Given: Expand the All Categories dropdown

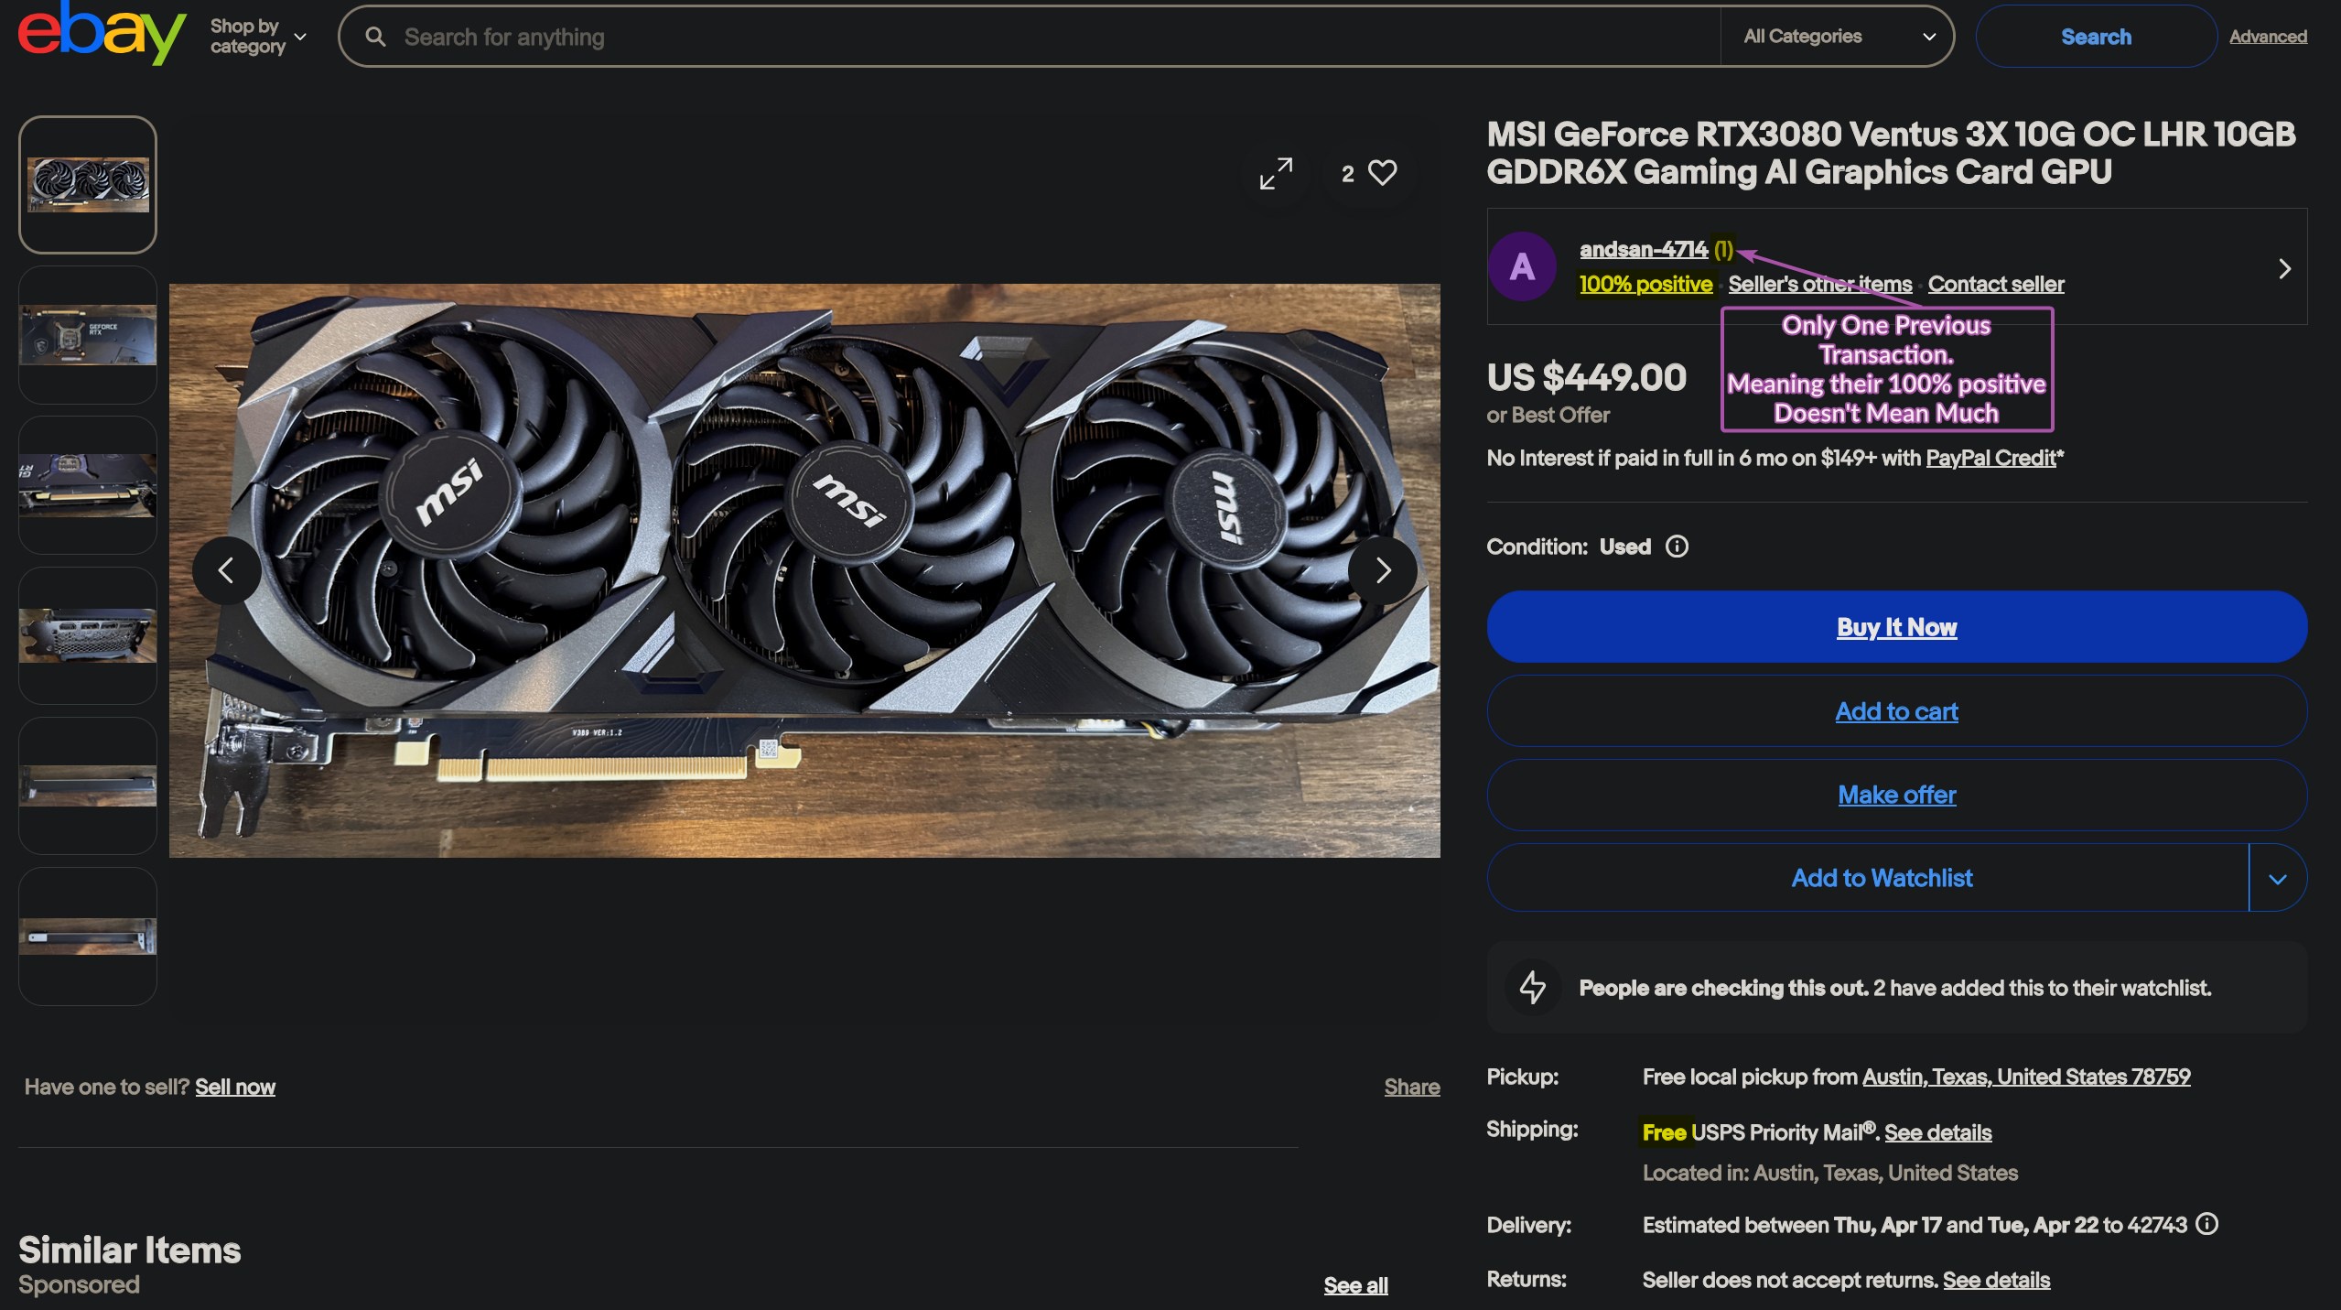Looking at the screenshot, I should tap(1839, 37).
